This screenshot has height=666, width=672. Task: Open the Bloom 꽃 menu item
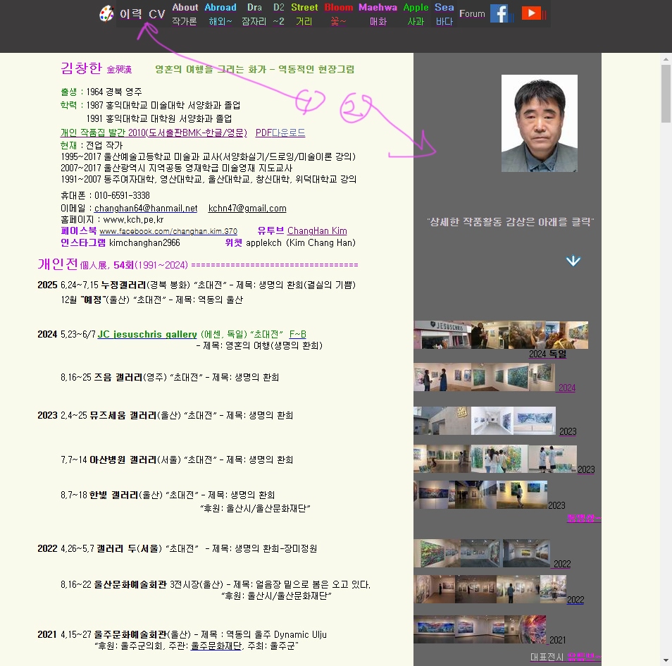(339, 14)
